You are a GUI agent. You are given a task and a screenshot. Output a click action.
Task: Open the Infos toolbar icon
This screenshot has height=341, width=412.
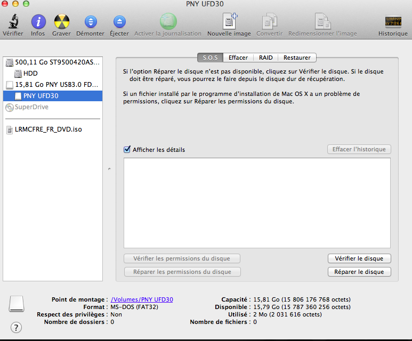[38, 22]
